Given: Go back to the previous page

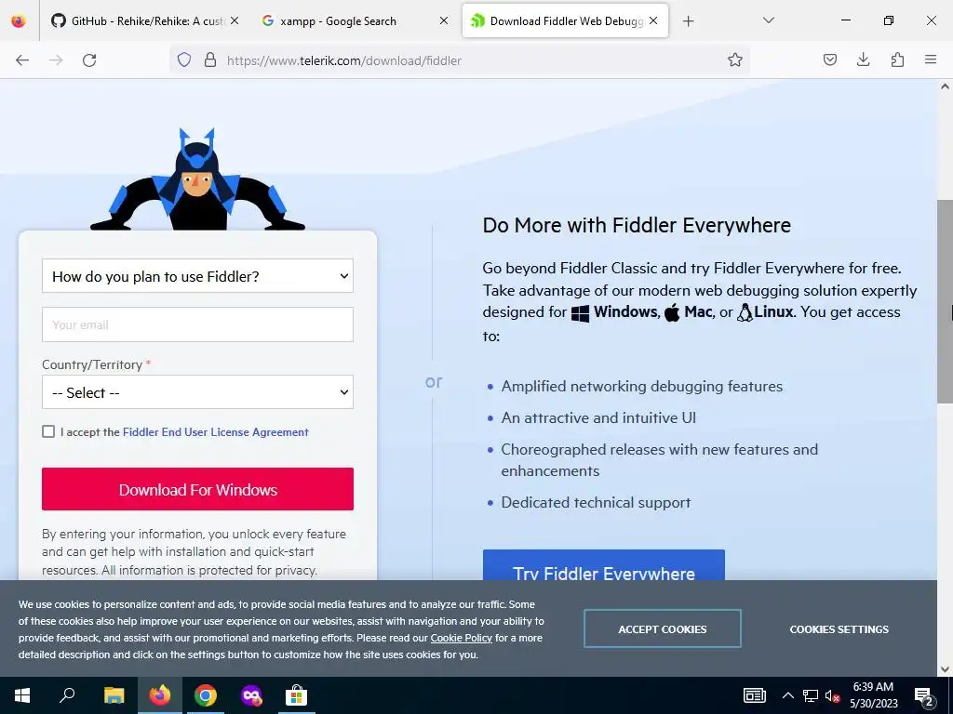Looking at the screenshot, I should coord(22,60).
